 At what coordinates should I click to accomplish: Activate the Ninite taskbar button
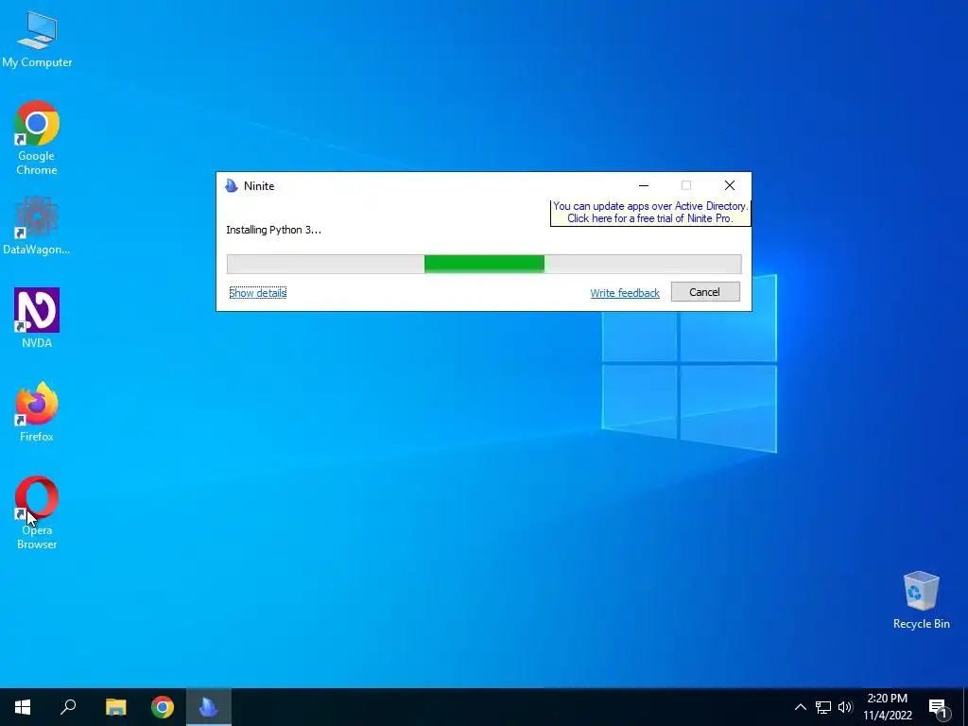(x=209, y=707)
